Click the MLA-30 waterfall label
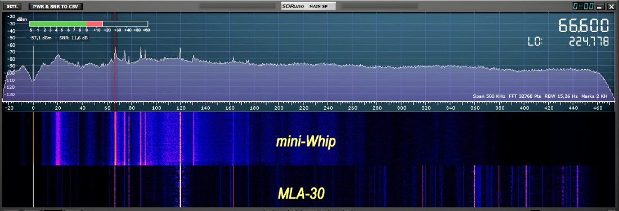Image resolution: width=619 pixels, height=211 pixels. [301, 193]
